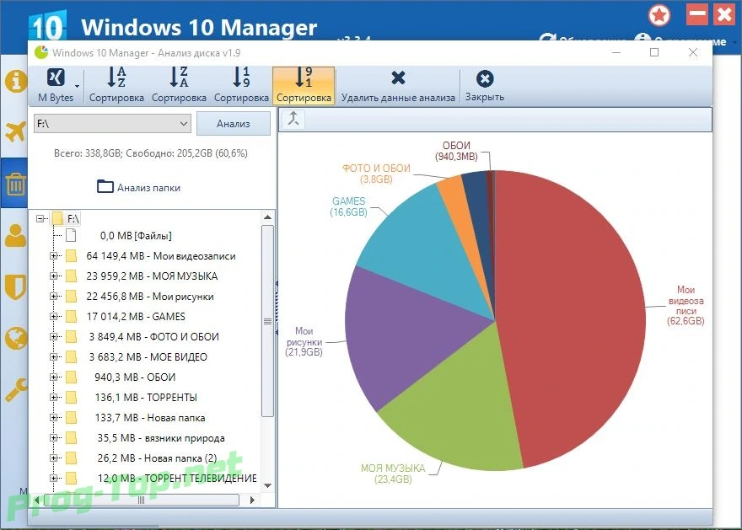Expand the Мои рисунки folder
This screenshot has height=530, width=742.
[x=53, y=297]
